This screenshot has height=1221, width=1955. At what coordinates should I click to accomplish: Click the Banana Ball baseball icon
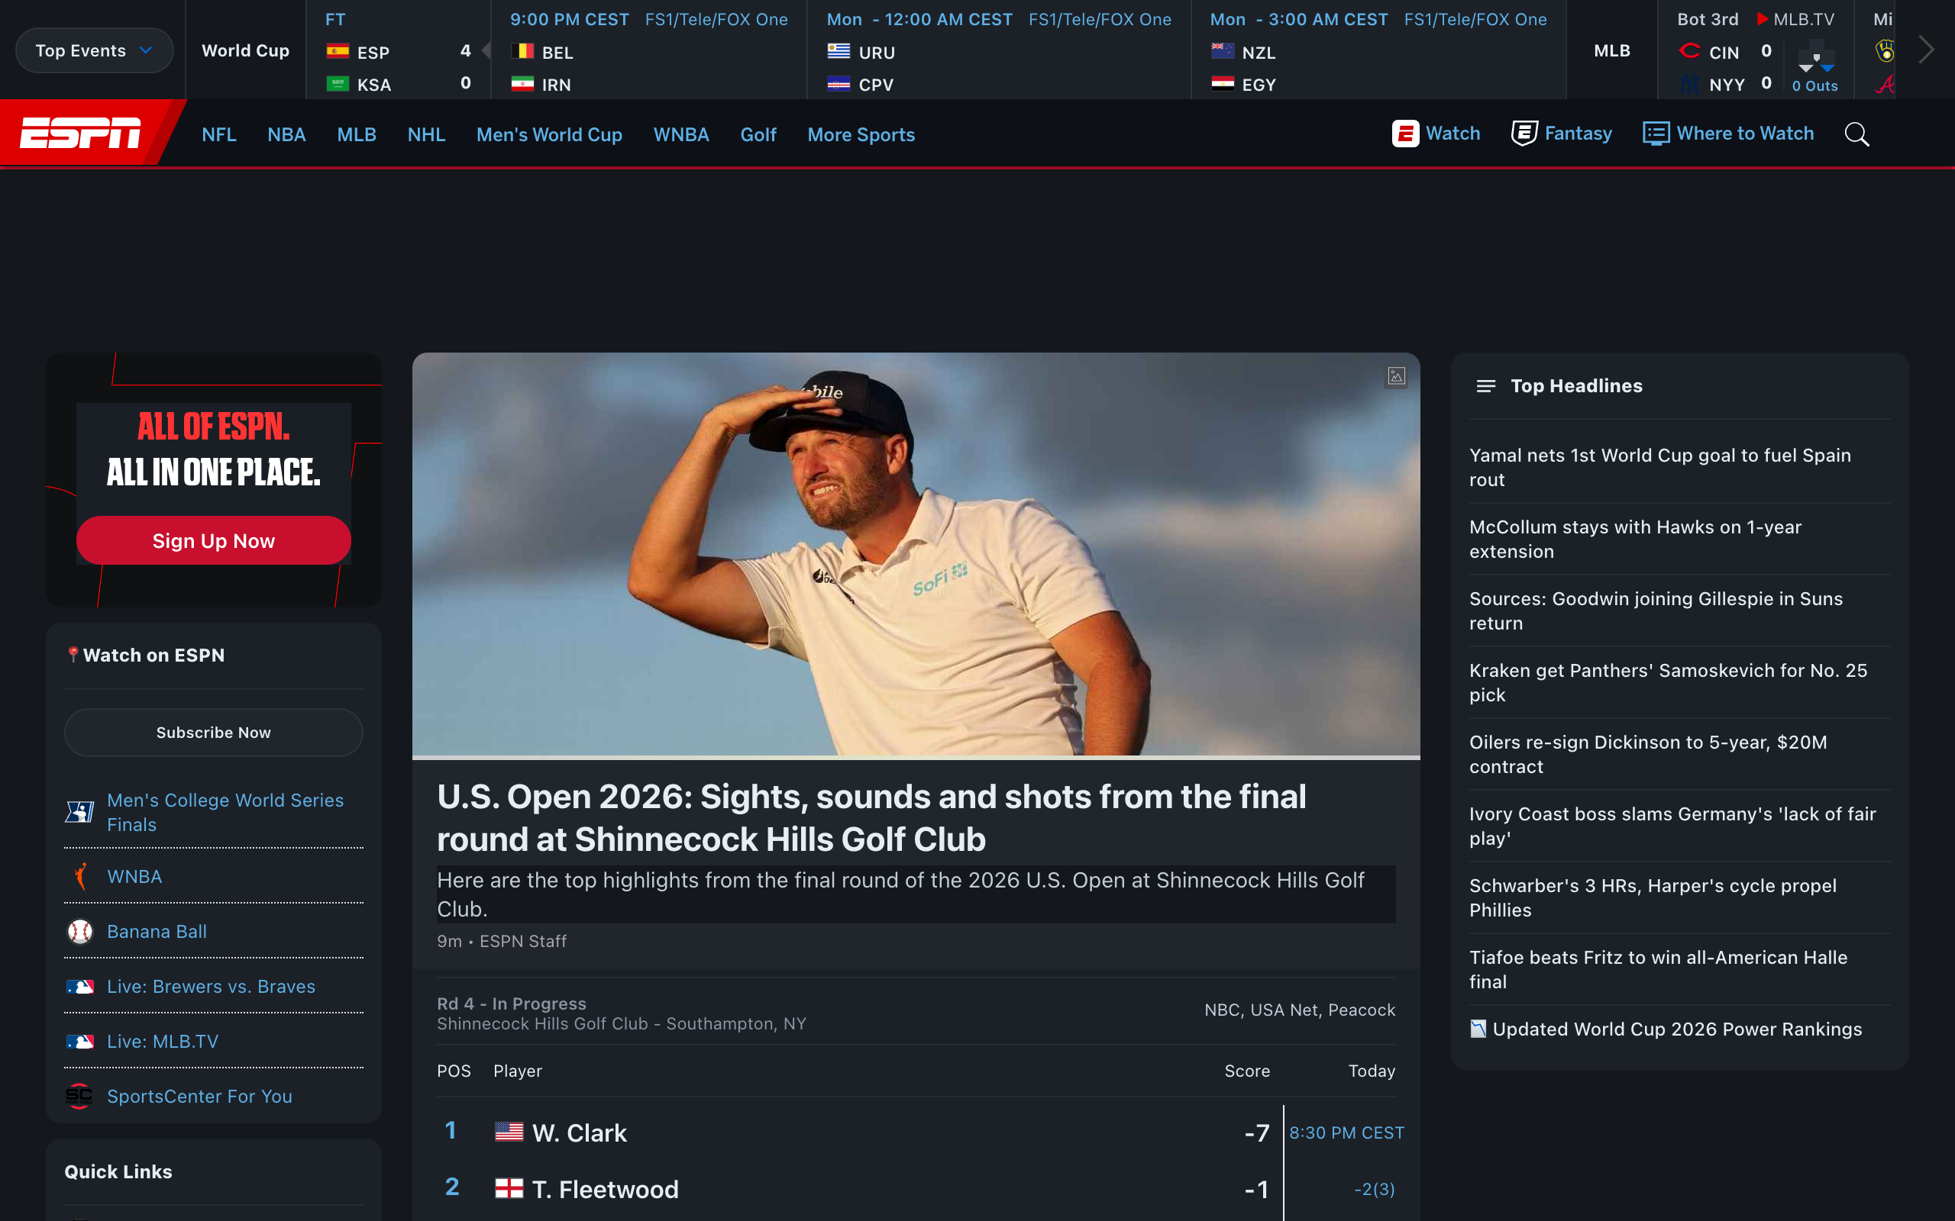click(79, 931)
